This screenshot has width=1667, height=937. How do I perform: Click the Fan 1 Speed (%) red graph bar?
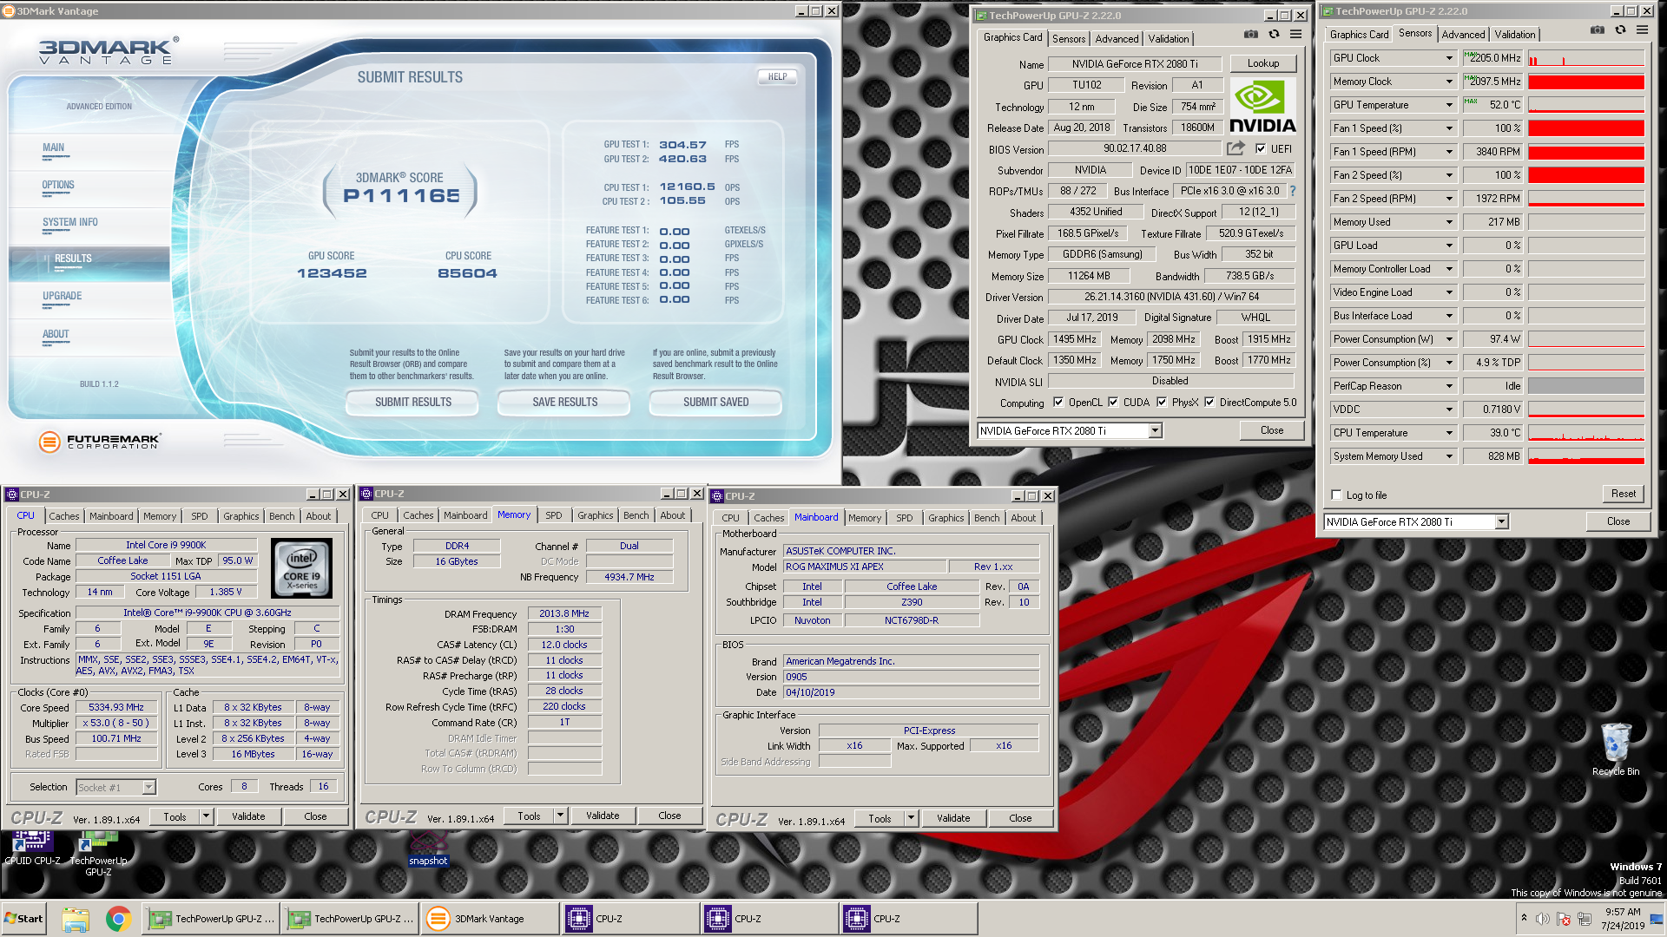tap(1586, 128)
